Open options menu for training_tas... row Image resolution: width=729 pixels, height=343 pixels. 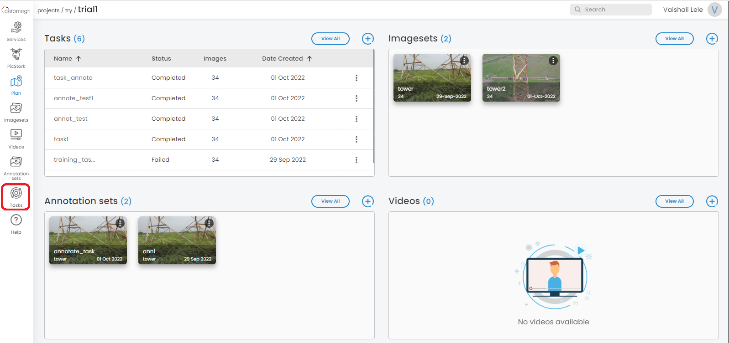click(357, 160)
